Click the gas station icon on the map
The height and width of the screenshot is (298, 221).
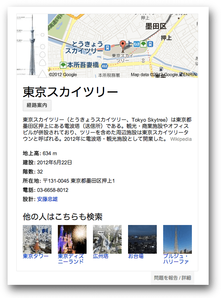pyautogui.click(x=161, y=69)
